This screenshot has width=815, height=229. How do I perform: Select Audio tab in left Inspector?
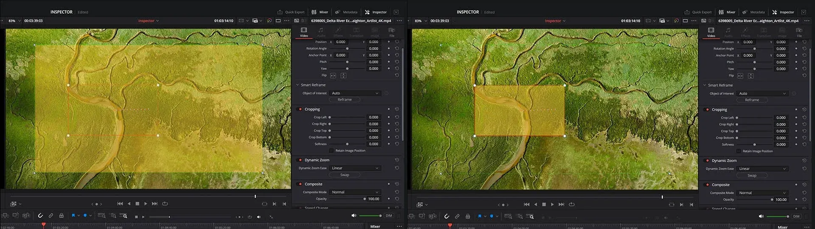[x=321, y=32]
